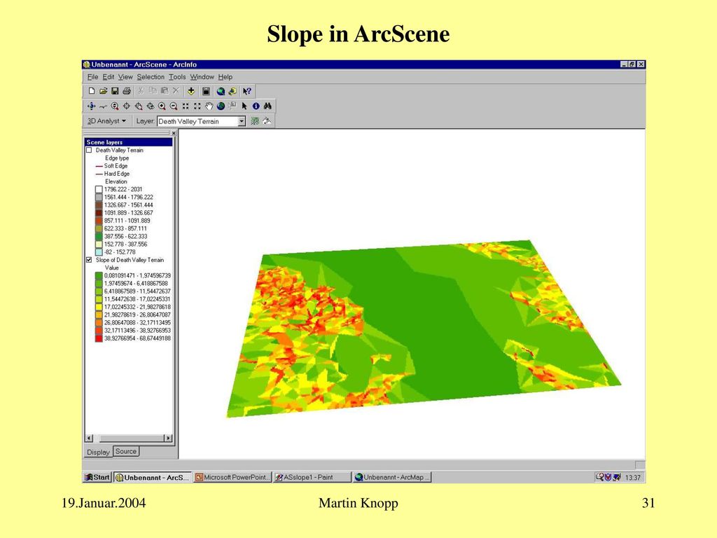Image resolution: width=717 pixels, height=538 pixels.
Task: Click the Soft Edge legend entry
Action: pos(116,166)
